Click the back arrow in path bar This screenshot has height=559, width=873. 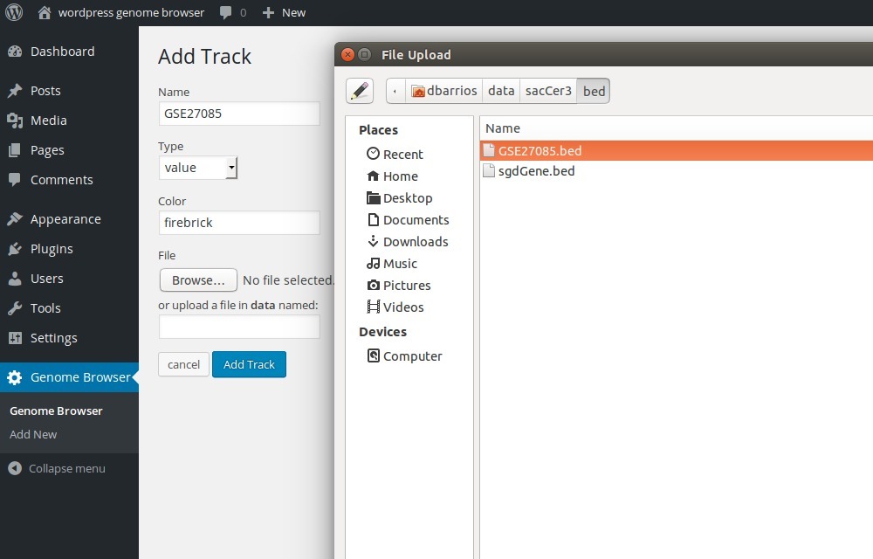click(395, 91)
